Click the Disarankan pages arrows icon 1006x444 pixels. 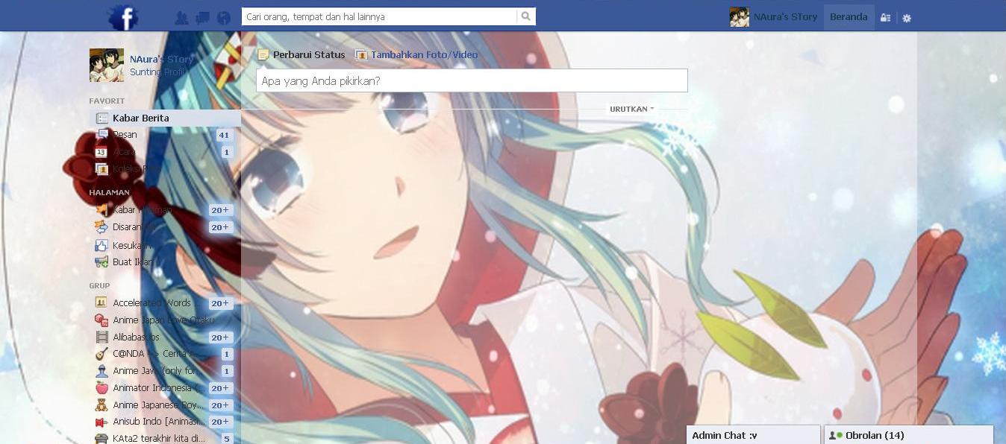point(101,227)
